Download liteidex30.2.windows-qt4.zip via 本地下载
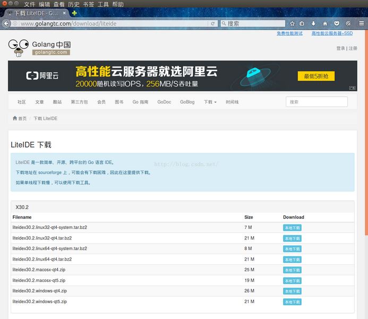Image resolution: width=368 pixels, height=319 pixels. pyautogui.click(x=292, y=291)
